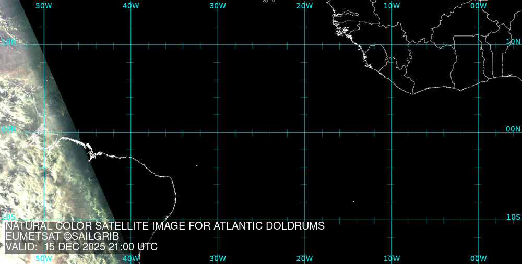522x264 pixels.
Task: Click the 00W longitude label along the bottom
Action: tap(478, 258)
